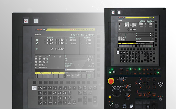Turn the upper key lock switch

161,85
